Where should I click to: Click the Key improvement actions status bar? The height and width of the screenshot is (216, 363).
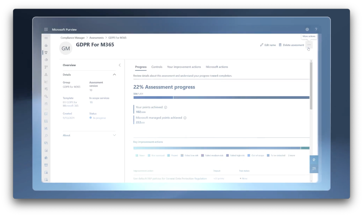point(221,148)
